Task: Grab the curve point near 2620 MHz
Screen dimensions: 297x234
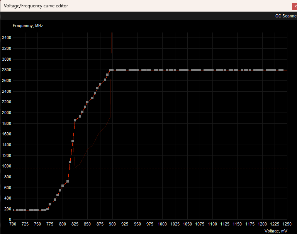Action: pyautogui.click(x=105, y=80)
